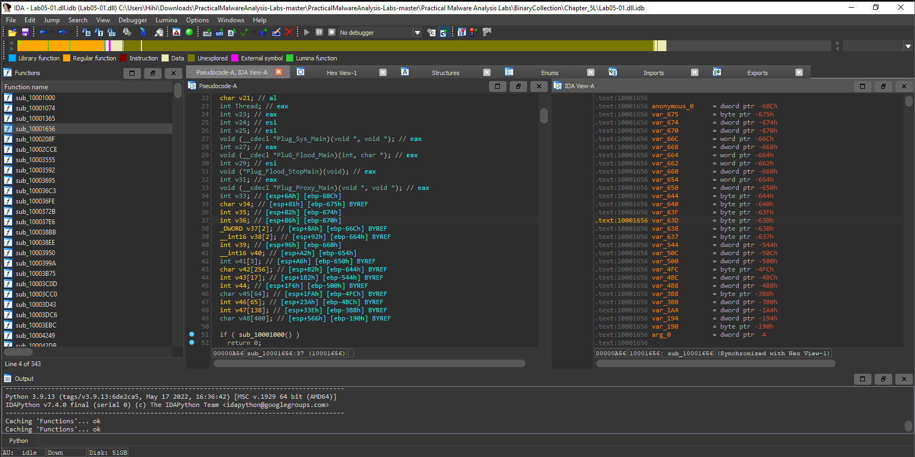Image resolution: width=915 pixels, height=457 pixels.
Task: Expand the navigation band dropdown arrow at right
Action: 908,46
